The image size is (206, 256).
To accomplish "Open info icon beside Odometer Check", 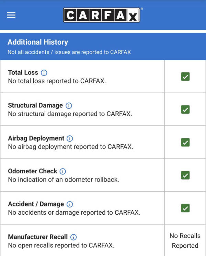I will (x=63, y=171).
